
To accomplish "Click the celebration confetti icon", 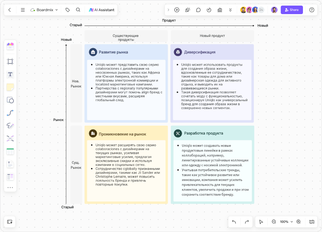I will 188,10.
